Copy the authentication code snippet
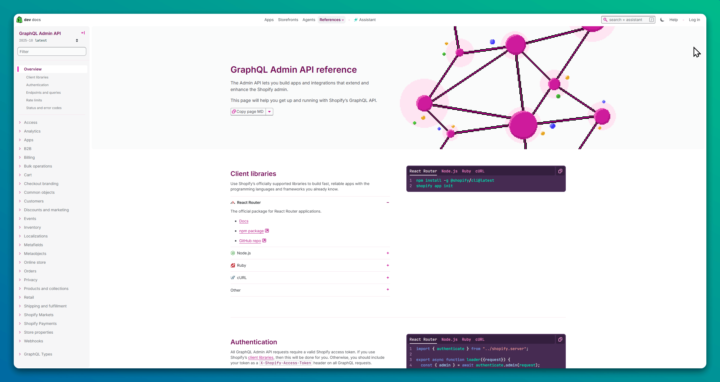Viewport: 720px width, 382px height. (x=560, y=339)
